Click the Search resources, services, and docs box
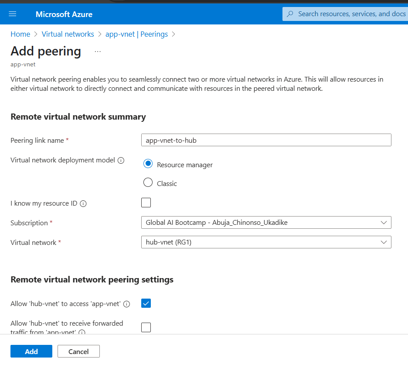The width and height of the screenshot is (408, 375). click(x=346, y=14)
